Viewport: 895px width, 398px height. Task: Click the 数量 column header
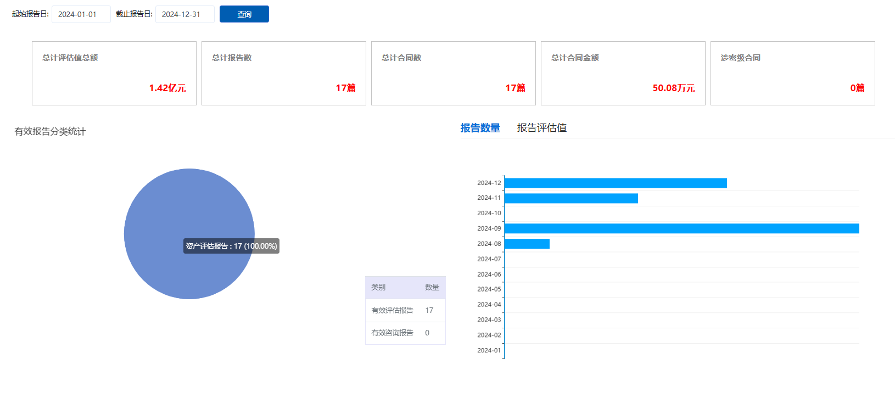[432, 287]
